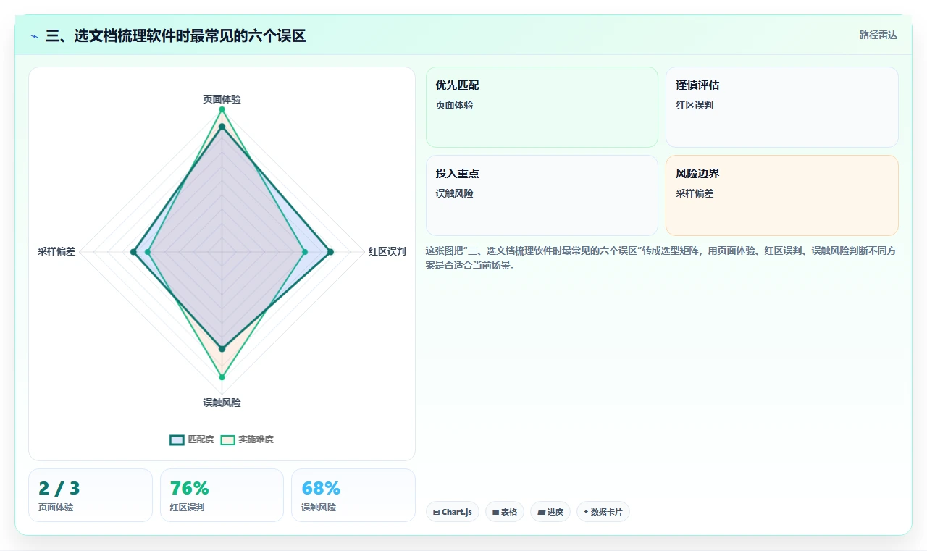Screen dimensions: 927x551
Task: Select the light green 实施难度 point on the 采样偏差 axis
Action: tap(148, 252)
